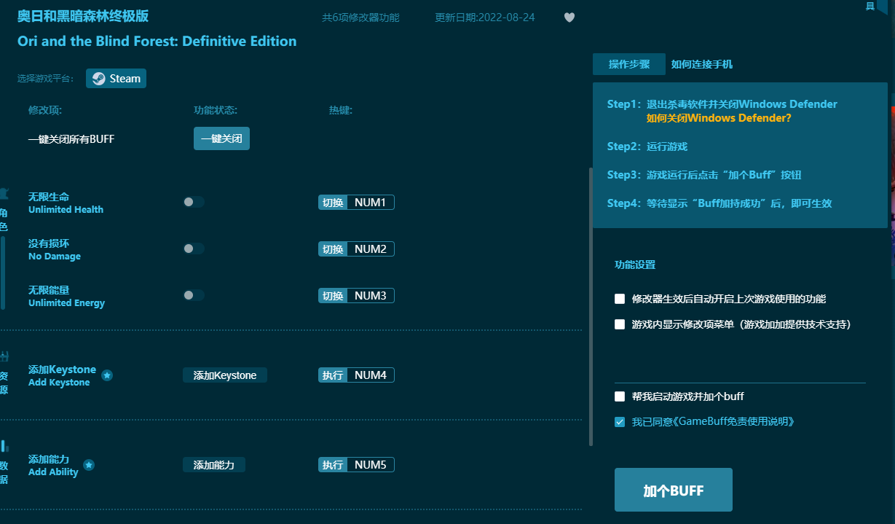Click the 资源 category icon in sidebar
Image resolution: width=895 pixels, height=524 pixels.
(x=4, y=356)
